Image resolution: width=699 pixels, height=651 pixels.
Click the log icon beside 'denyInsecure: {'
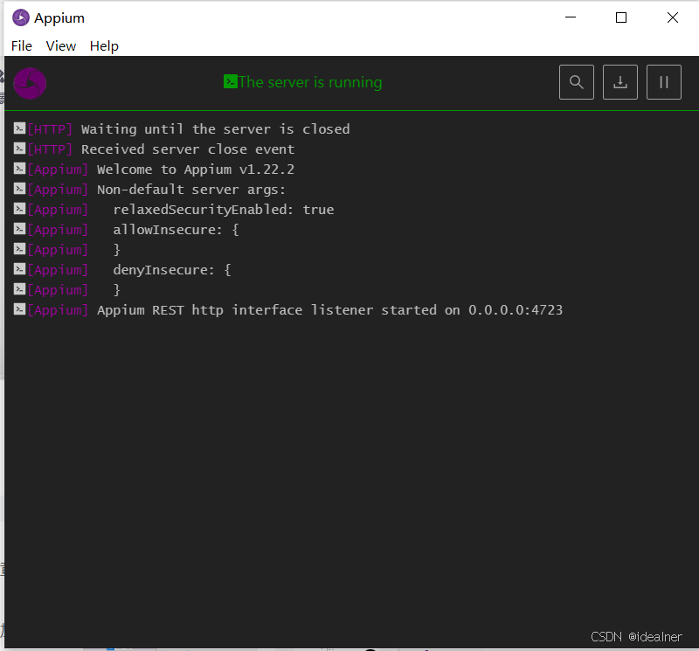[19, 269]
